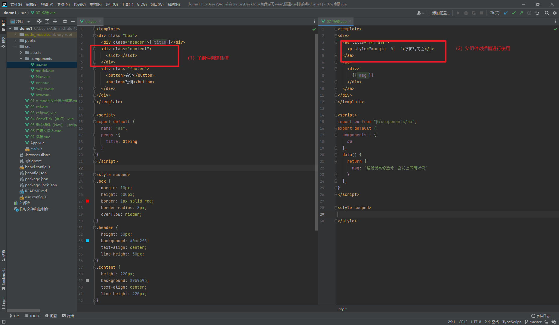This screenshot has width=559, height=325.
Task: Expand all items in project panel
Action: (47, 21)
